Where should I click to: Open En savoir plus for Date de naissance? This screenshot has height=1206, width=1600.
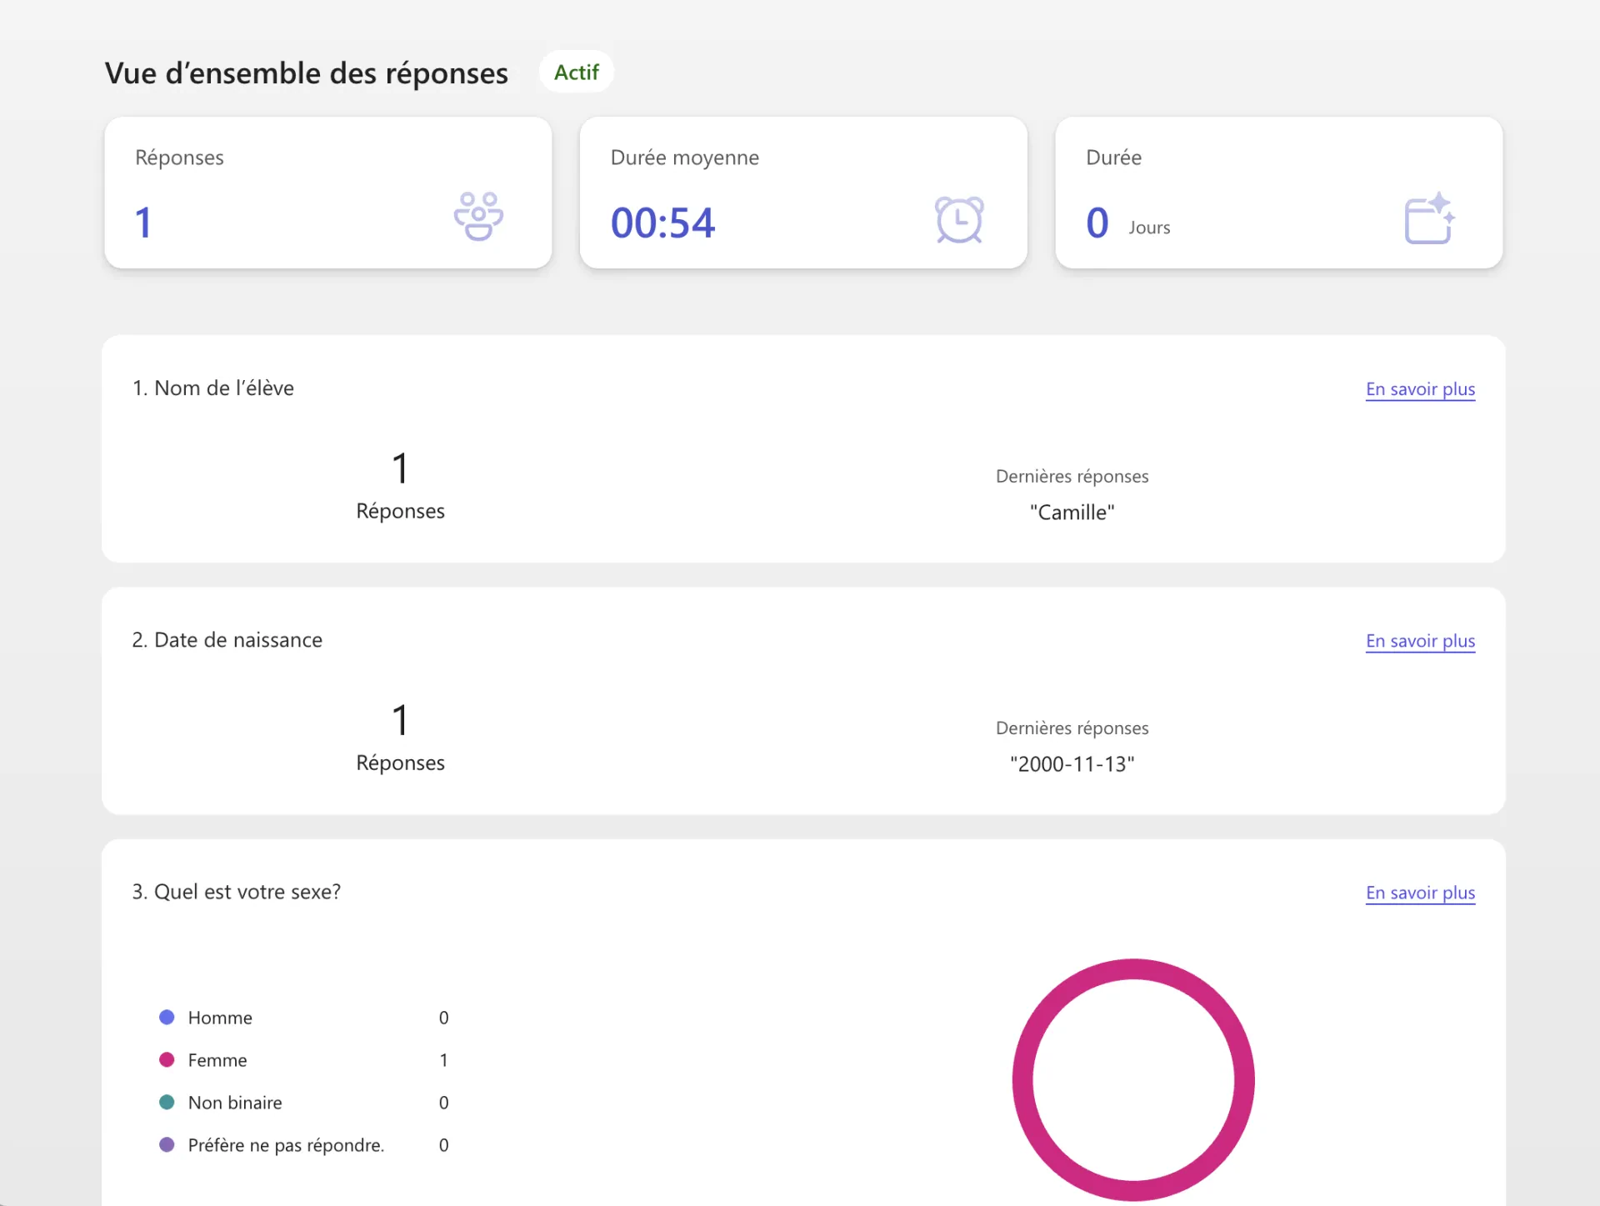point(1420,641)
